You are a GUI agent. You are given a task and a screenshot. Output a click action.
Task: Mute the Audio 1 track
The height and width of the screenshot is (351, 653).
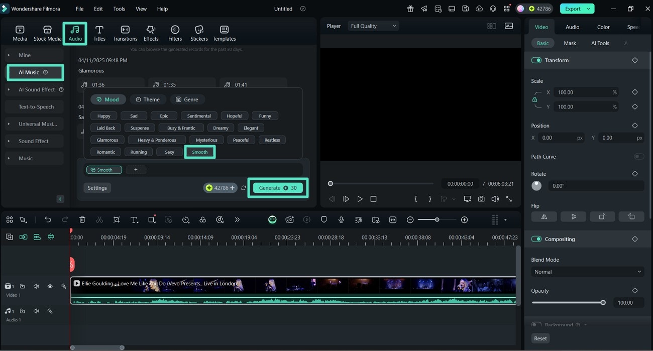click(x=36, y=311)
